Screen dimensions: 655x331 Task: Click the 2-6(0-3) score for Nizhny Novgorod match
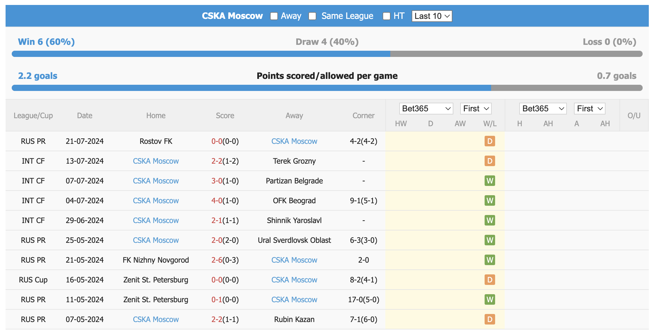(x=225, y=260)
